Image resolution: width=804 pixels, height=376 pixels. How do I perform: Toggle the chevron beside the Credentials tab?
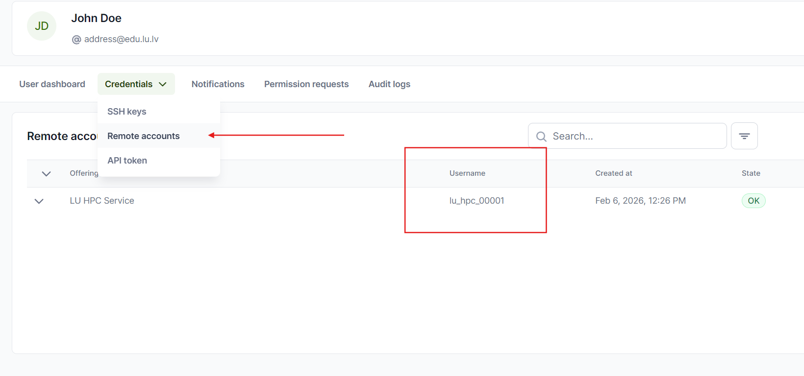[163, 84]
